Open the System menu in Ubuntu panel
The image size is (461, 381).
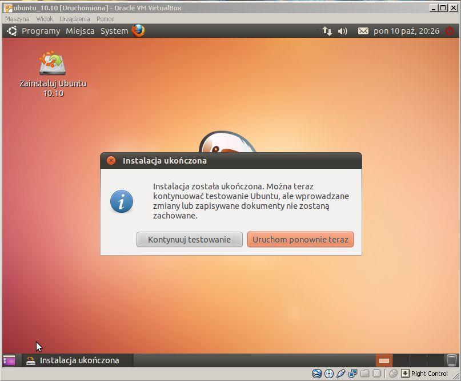coord(114,31)
